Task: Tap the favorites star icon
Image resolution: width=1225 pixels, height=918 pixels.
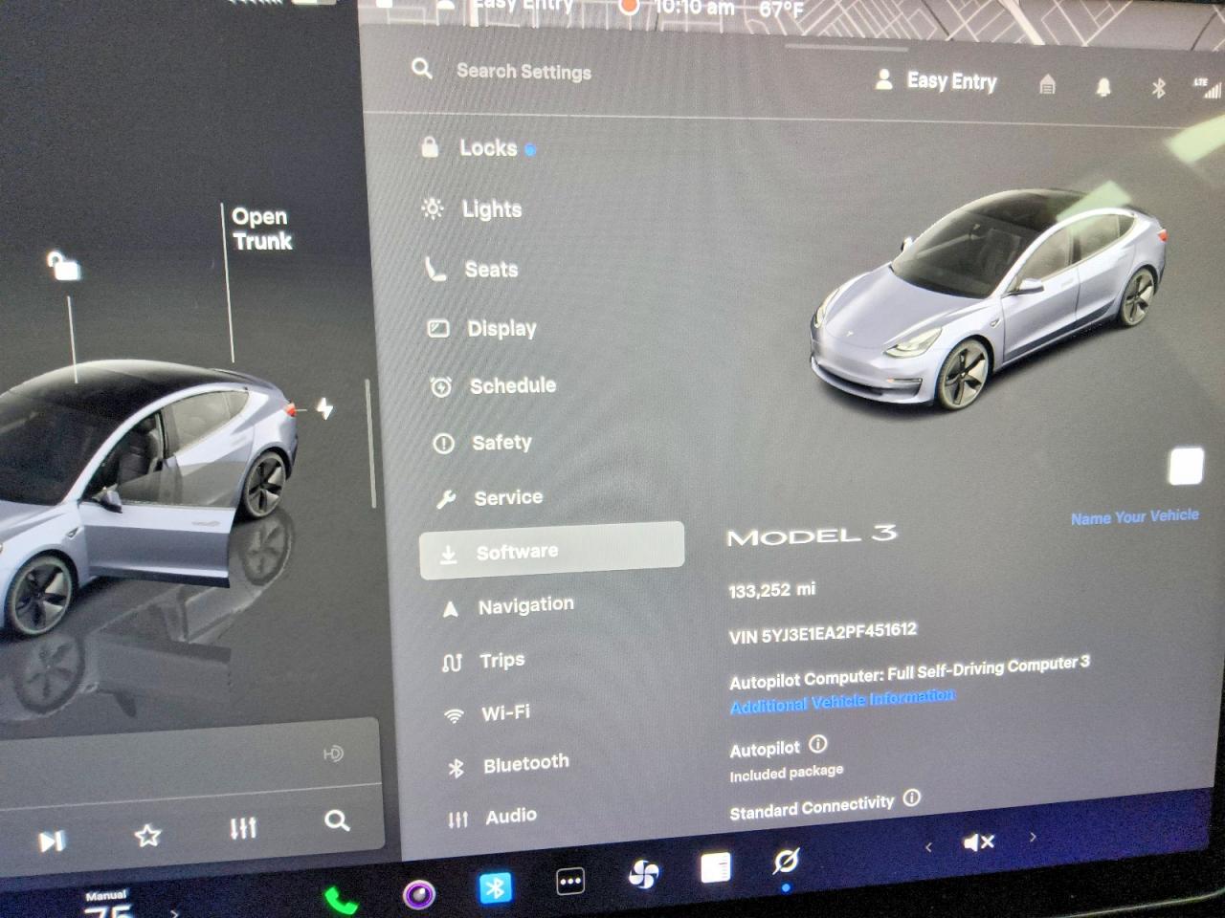Action: 147,836
